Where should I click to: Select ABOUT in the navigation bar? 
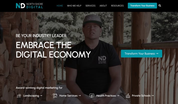coord(103,6)
